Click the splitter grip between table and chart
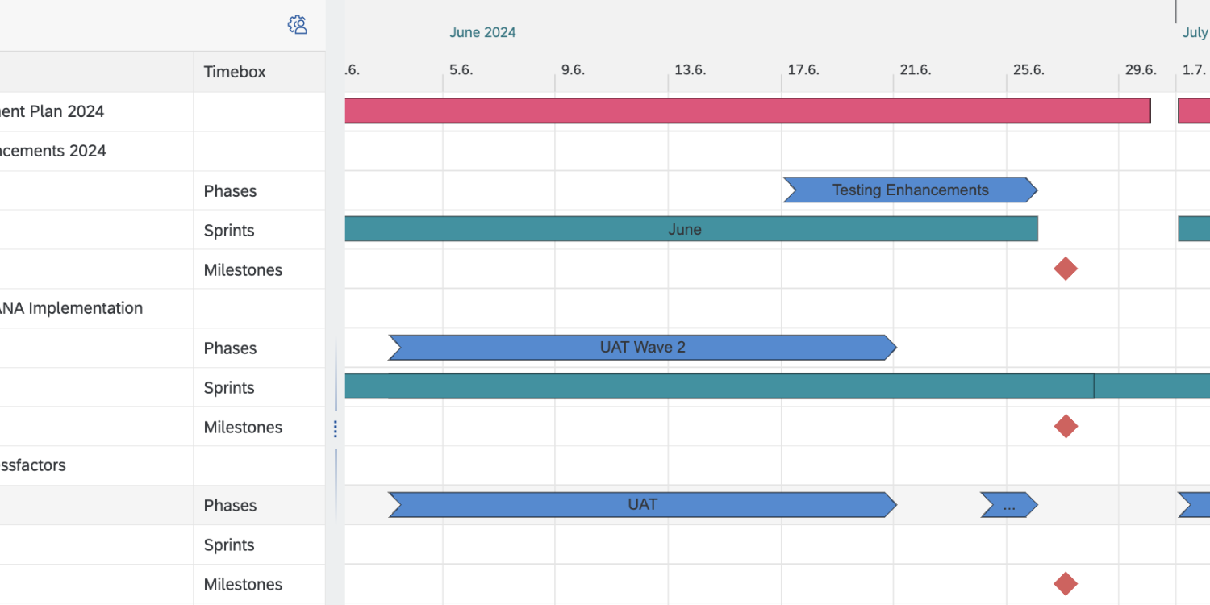The image size is (1210, 605). point(336,428)
